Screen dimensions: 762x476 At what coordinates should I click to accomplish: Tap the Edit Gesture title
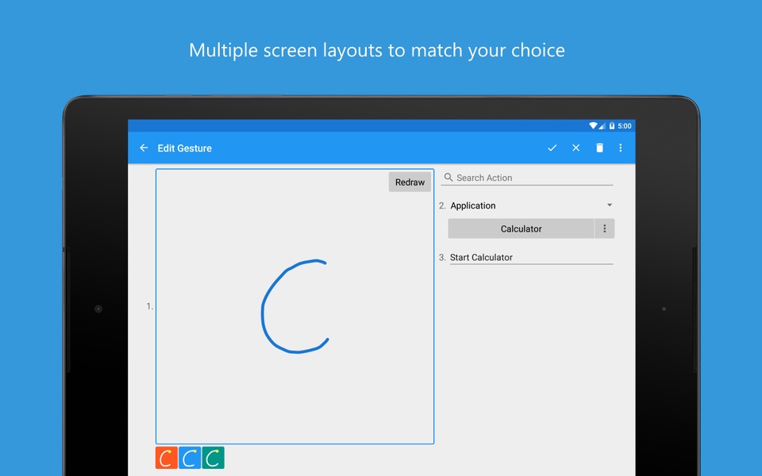[185, 148]
